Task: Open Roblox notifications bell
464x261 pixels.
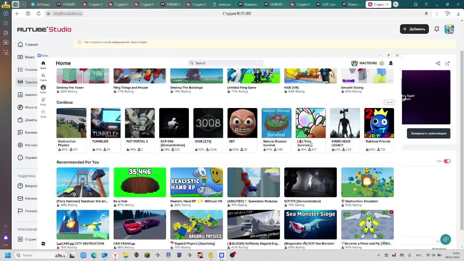Action: coord(391,63)
